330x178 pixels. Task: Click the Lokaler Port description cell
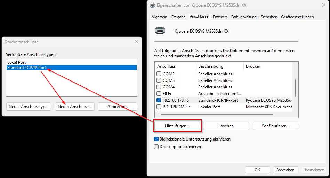[209, 107]
